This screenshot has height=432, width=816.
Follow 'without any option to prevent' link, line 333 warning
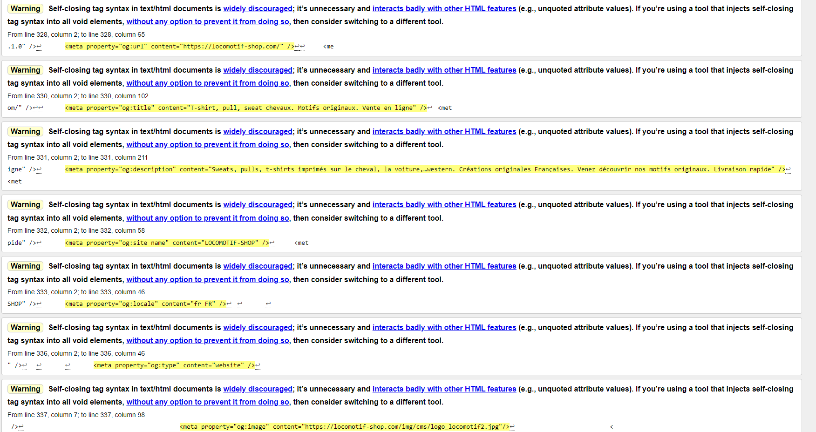point(208,280)
